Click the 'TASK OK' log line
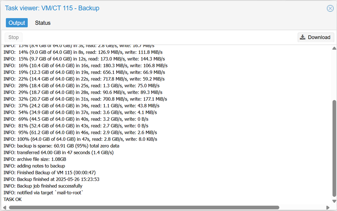337x211 pixels. click(x=13, y=199)
